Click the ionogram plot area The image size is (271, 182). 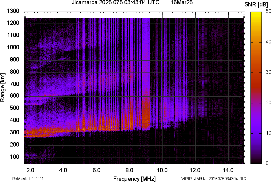click(x=135, y=88)
